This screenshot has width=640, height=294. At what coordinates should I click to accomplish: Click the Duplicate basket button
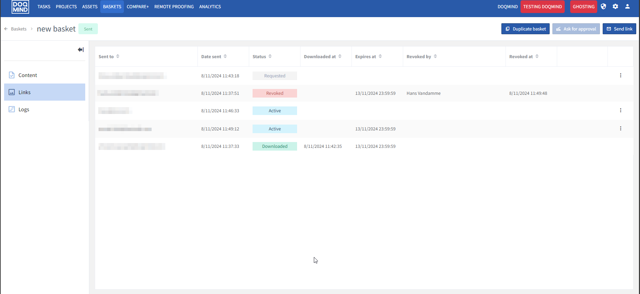pos(526,29)
